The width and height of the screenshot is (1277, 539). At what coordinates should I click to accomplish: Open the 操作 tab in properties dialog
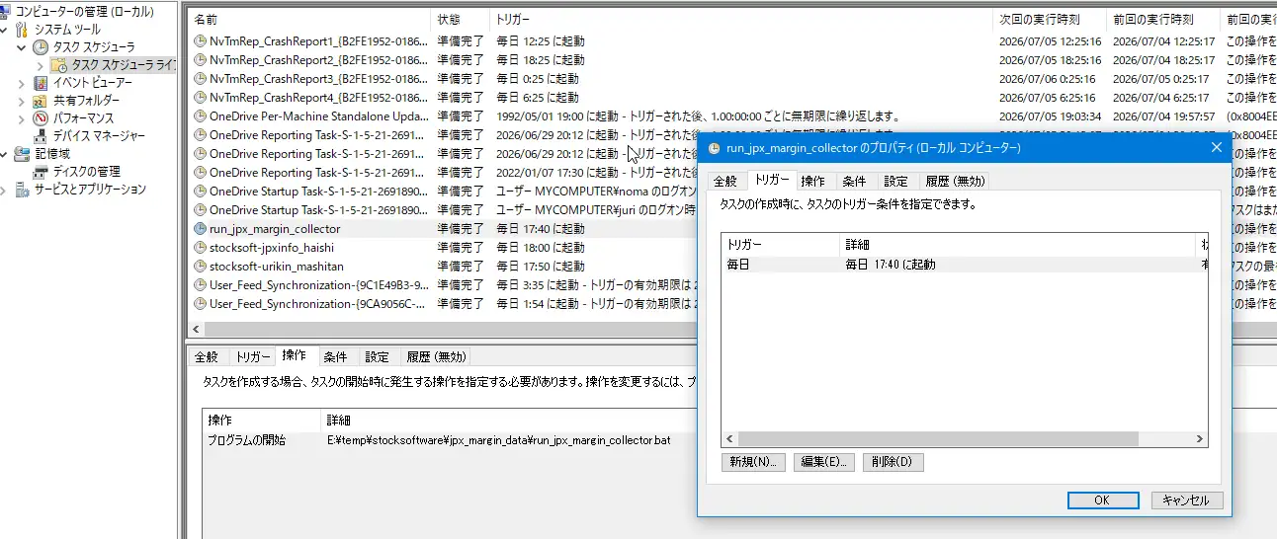[813, 182]
